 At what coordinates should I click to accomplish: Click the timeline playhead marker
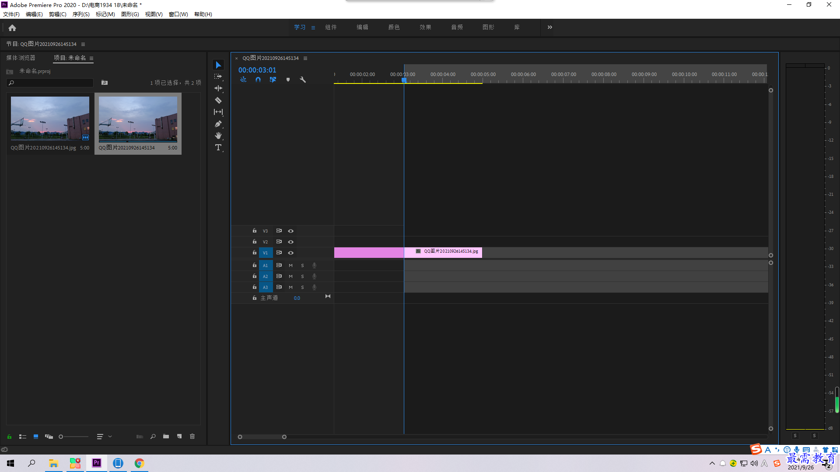(404, 80)
